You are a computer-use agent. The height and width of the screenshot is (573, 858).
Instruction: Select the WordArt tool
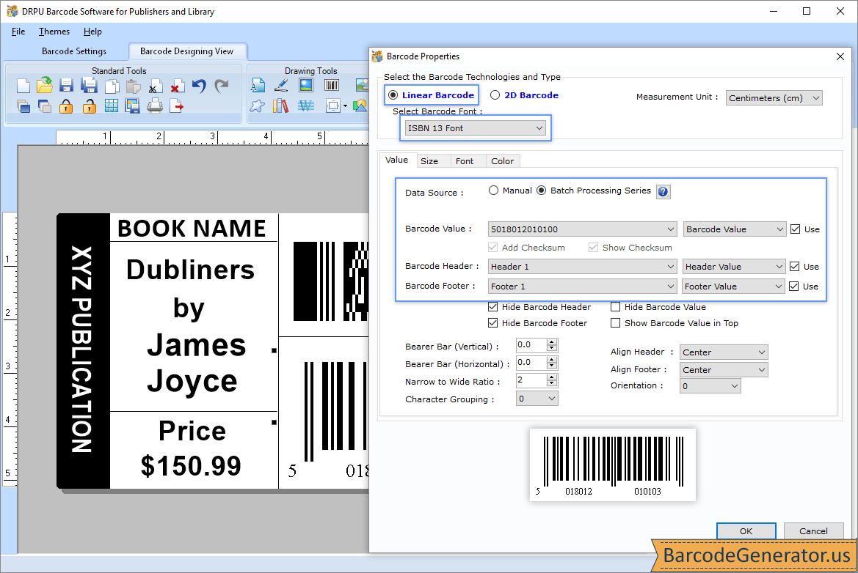coord(306,106)
